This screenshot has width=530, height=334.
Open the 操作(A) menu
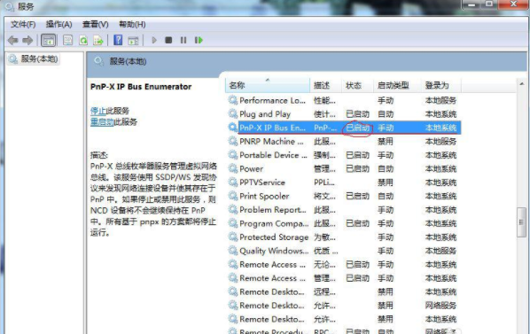(x=59, y=24)
